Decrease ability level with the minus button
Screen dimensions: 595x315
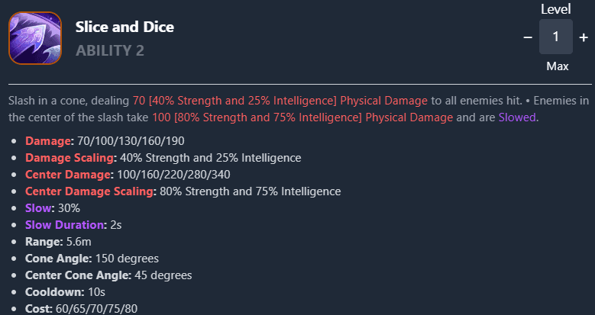tap(528, 37)
